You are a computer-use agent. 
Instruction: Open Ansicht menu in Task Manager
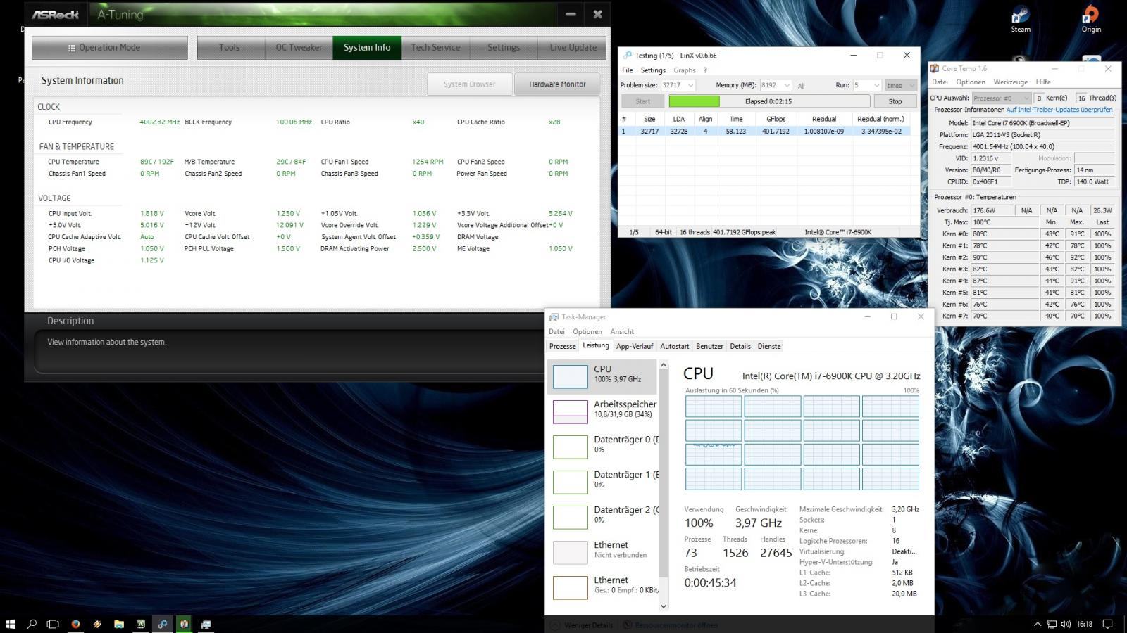pyautogui.click(x=622, y=331)
